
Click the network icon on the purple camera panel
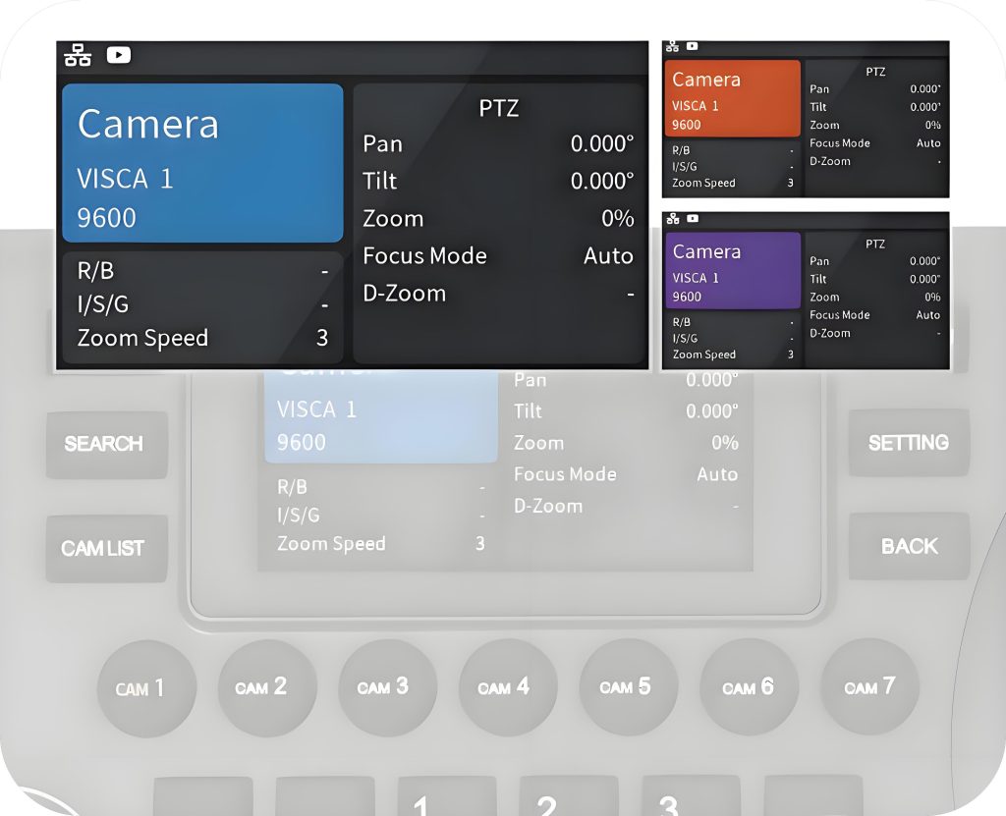[673, 218]
